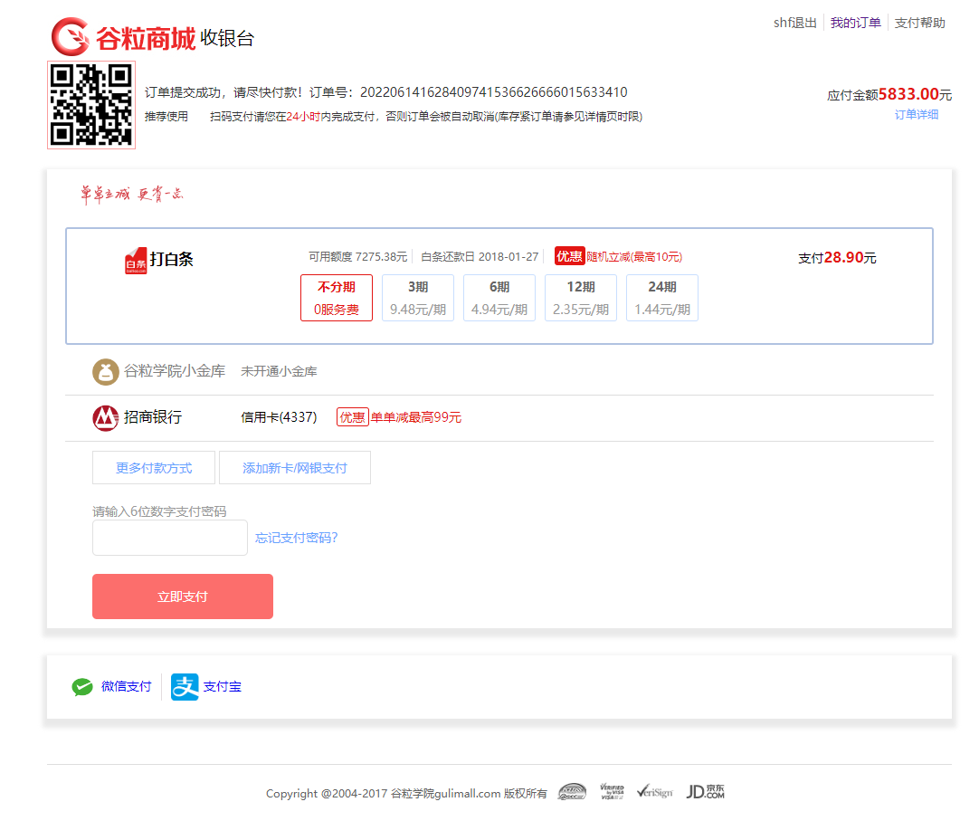Viewport: 979px width, 821px height.
Task: Click the red handwritten slogan banner
Action: point(132,195)
